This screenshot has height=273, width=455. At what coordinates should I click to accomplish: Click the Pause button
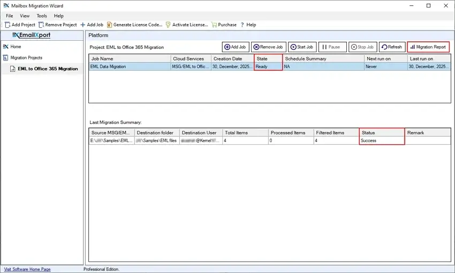(x=332, y=47)
